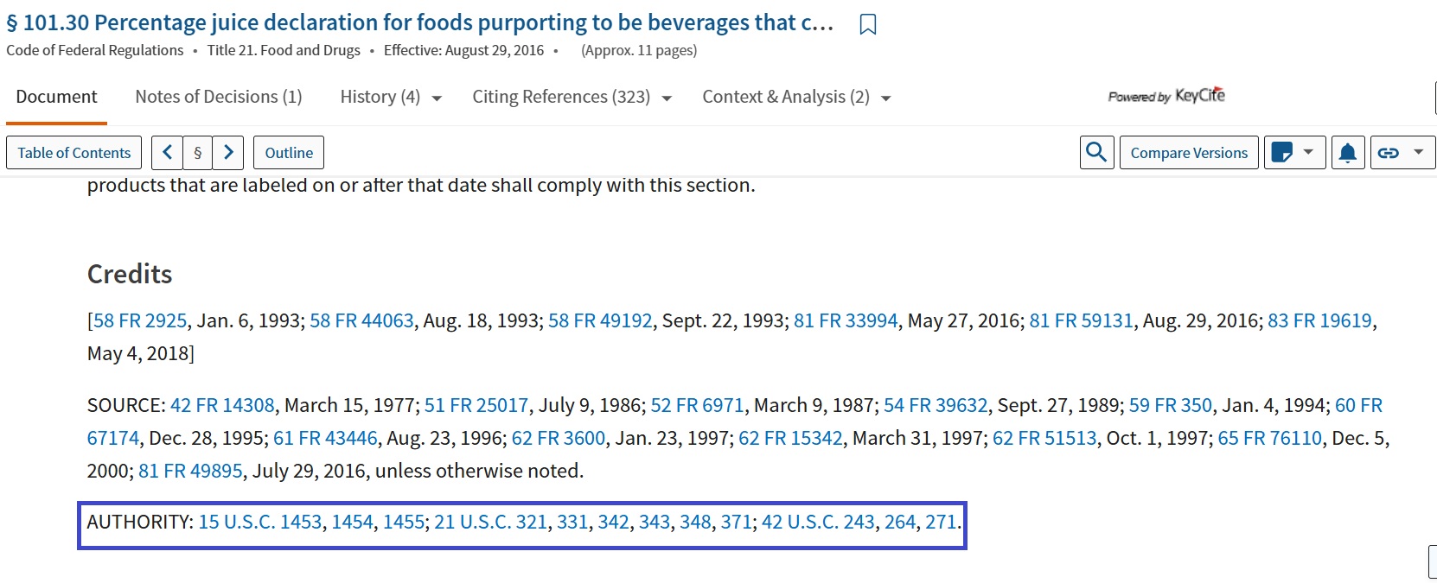Open the 15 U.S.C. 1453 authority link
Screen dimensions: 1437x583
(x=259, y=522)
